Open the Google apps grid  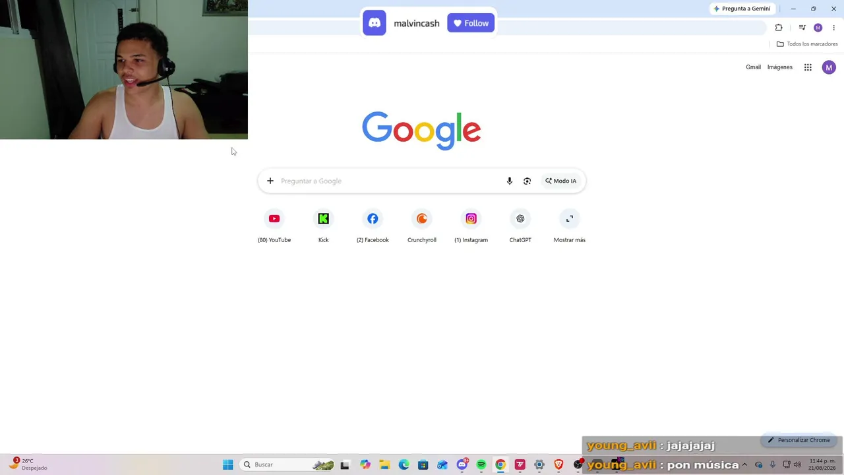click(808, 67)
